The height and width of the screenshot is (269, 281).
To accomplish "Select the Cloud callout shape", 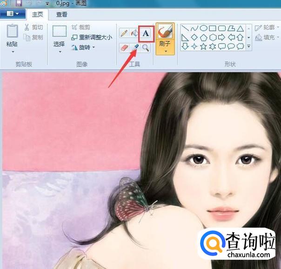I will pos(241,46).
